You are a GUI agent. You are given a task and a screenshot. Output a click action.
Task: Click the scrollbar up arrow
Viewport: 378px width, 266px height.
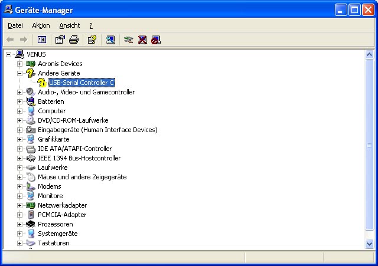pos(369,55)
